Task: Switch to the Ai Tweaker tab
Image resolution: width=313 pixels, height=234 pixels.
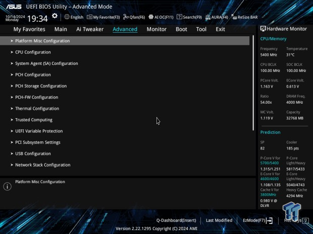Action: [x=89, y=29]
